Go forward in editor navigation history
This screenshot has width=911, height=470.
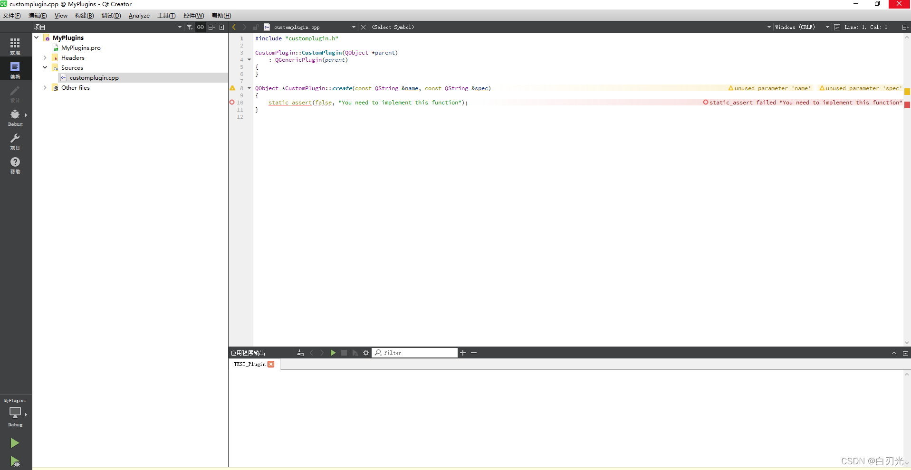[x=245, y=27]
